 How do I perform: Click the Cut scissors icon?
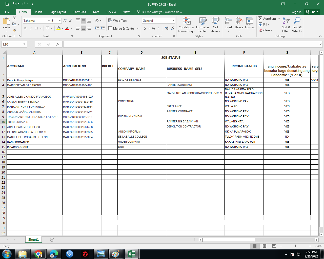(14, 19)
